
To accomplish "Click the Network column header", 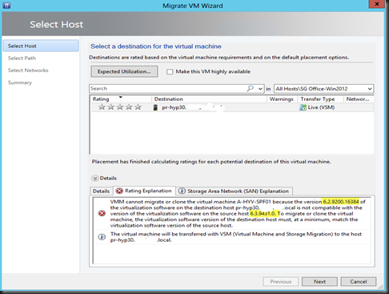I will coord(358,99).
